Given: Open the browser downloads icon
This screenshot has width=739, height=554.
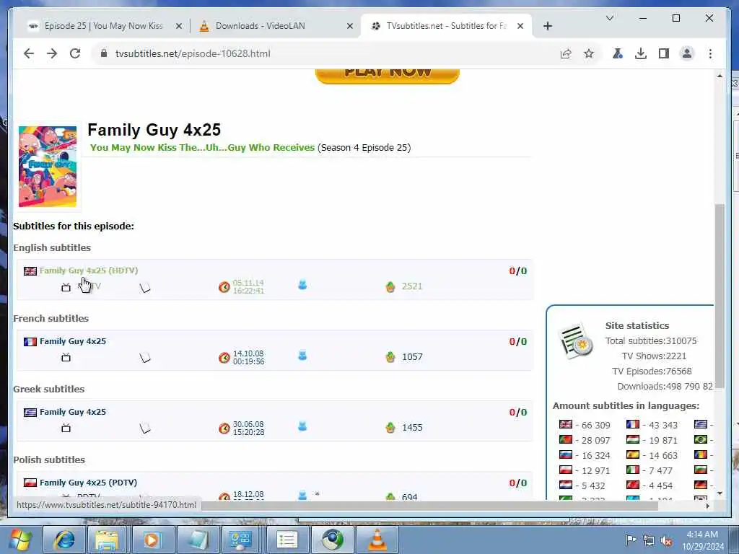Looking at the screenshot, I should [641, 53].
